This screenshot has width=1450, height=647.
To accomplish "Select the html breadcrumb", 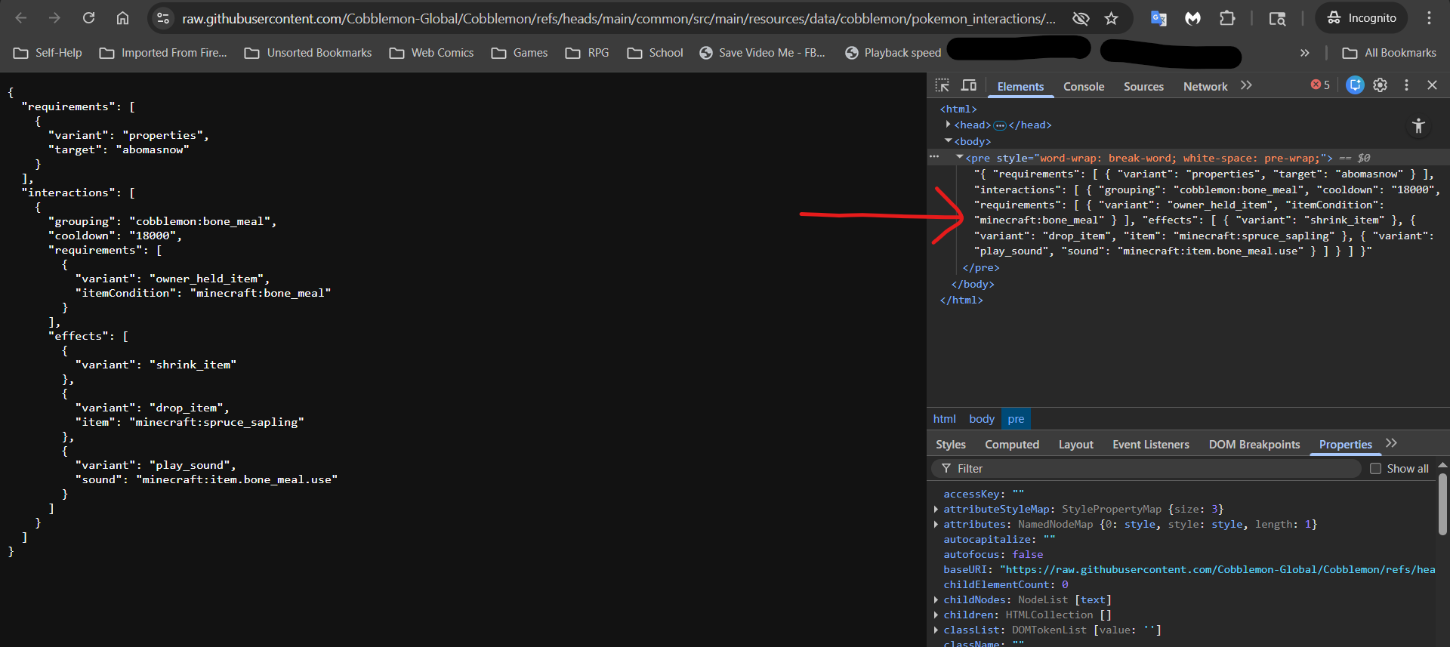I will (x=944, y=419).
